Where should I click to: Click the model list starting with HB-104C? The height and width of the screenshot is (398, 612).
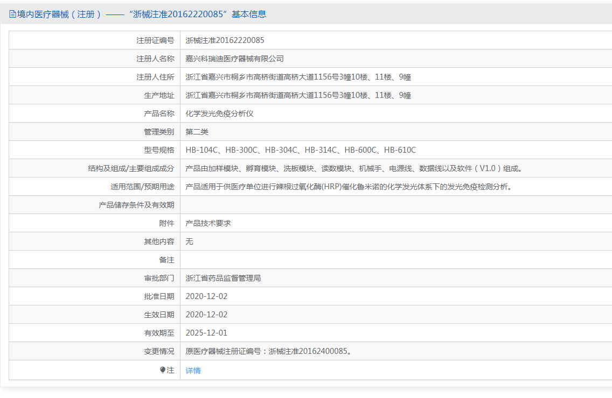(x=301, y=150)
